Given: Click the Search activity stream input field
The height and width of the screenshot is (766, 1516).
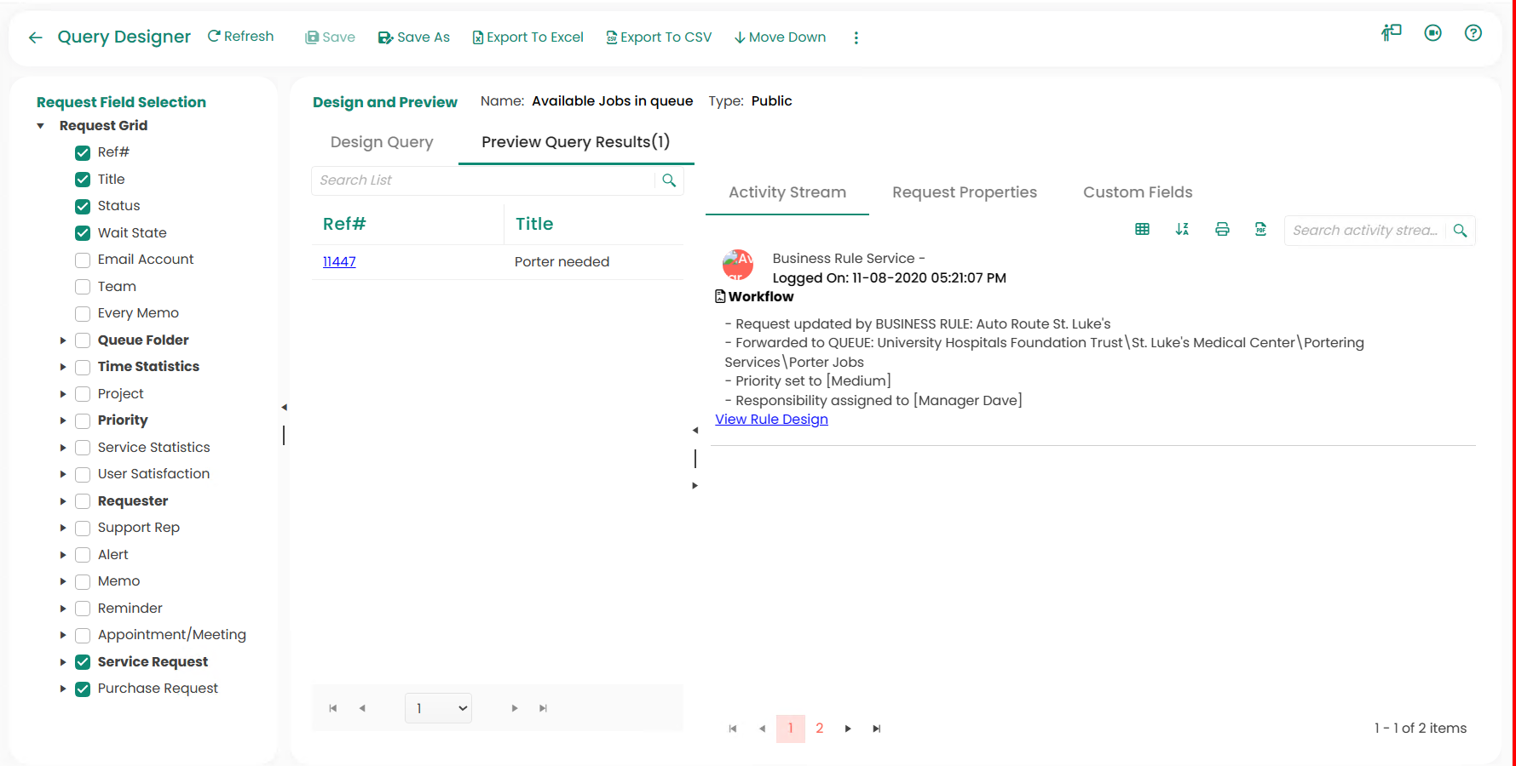Looking at the screenshot, I should pos(1364,231).
